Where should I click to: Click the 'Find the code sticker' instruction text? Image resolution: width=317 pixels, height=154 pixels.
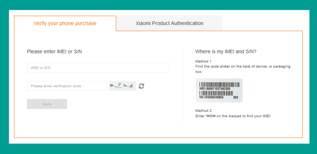(243, 69)
